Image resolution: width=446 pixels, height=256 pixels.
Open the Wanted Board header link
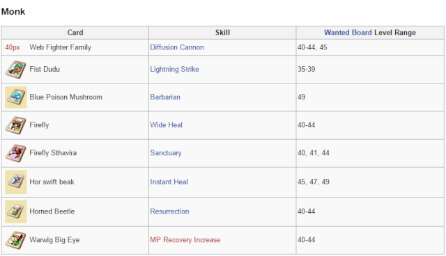[x=348, y=33]
